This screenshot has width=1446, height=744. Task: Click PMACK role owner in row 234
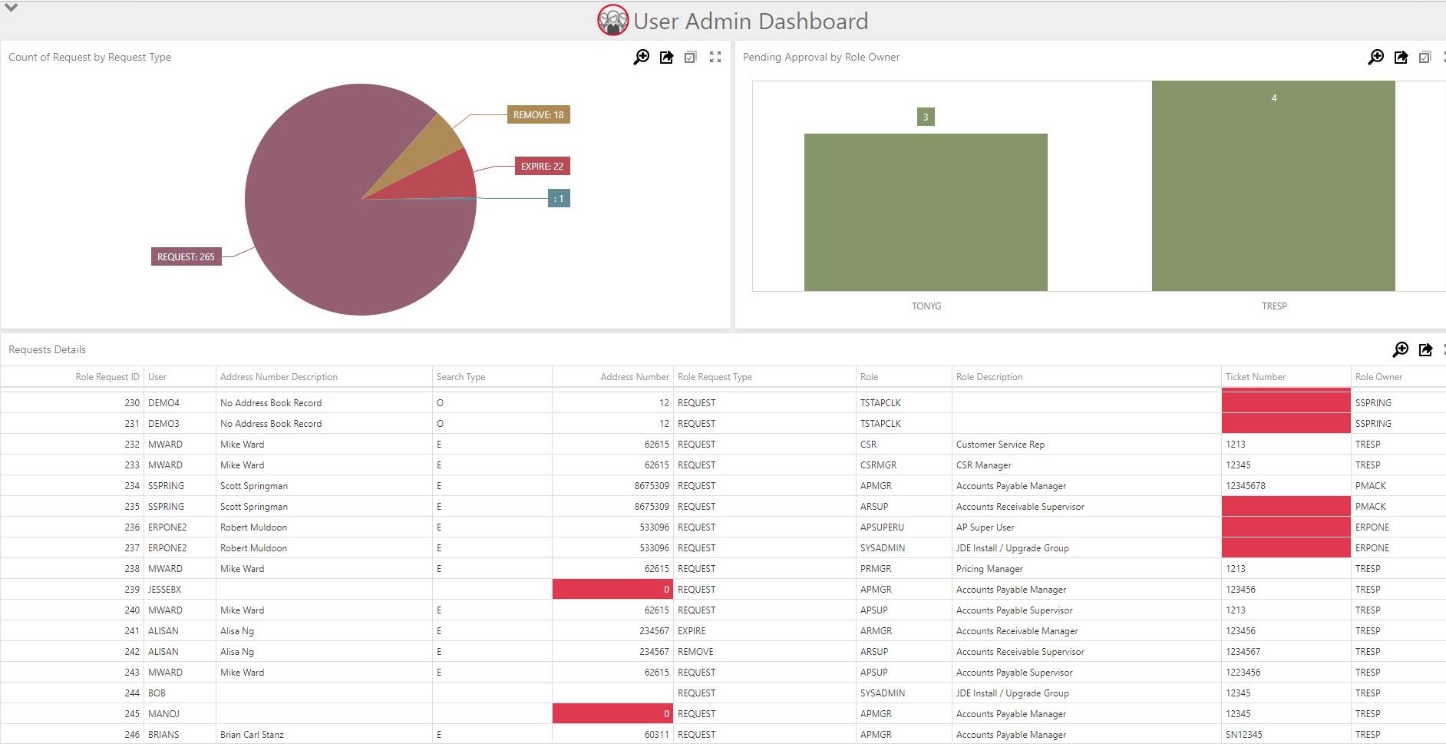(1370, 485)
